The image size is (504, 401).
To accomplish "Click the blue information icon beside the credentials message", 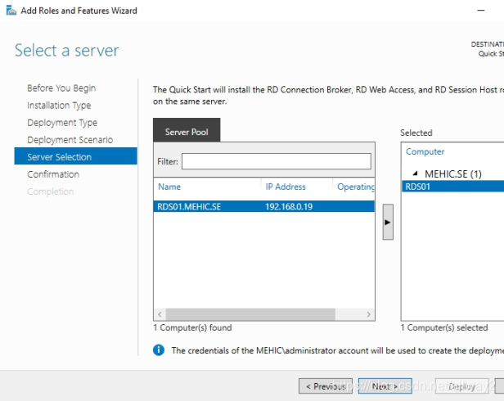I will coord(160,350).
